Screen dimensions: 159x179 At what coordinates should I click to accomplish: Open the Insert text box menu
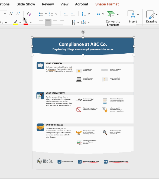[x=133, y=17]
